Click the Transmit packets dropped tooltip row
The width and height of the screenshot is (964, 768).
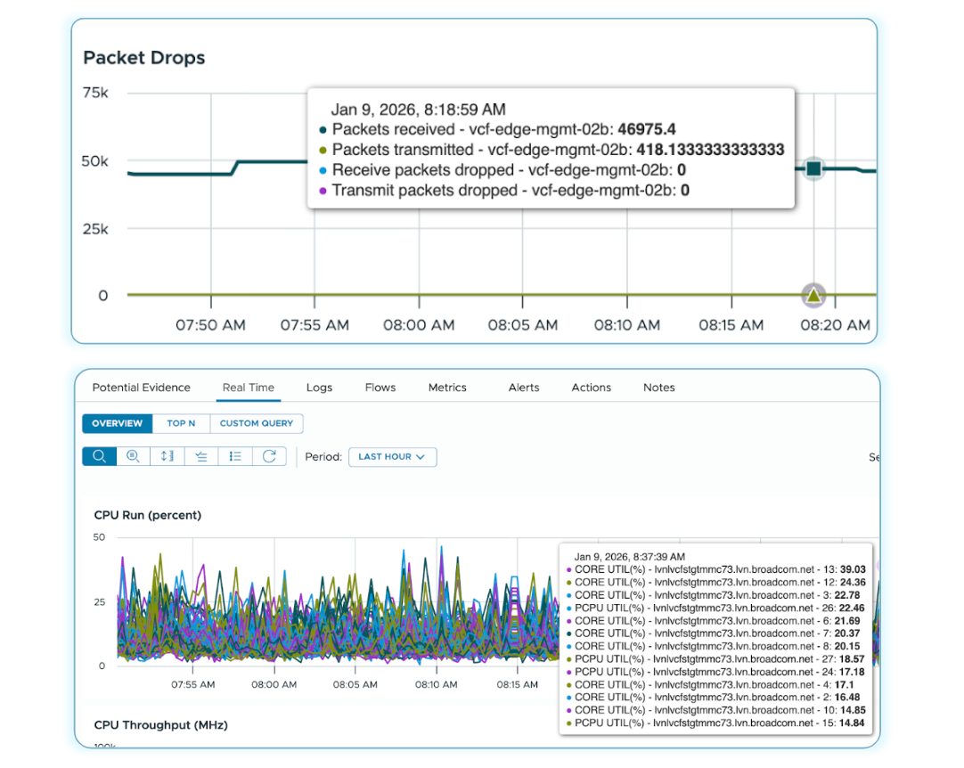coord(504,190)
